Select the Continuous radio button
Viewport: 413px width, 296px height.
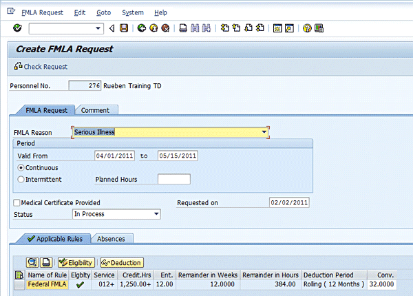(21, 168)
